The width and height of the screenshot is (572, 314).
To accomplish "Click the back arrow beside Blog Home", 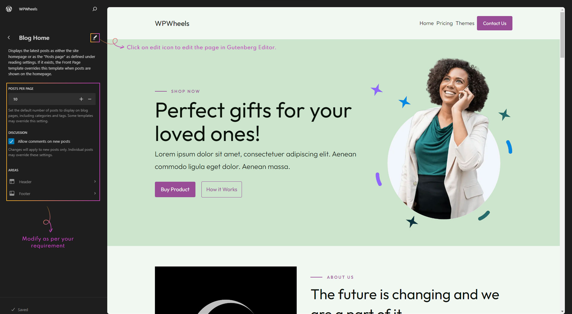I will pyautogui.click(x=9, y=38).
